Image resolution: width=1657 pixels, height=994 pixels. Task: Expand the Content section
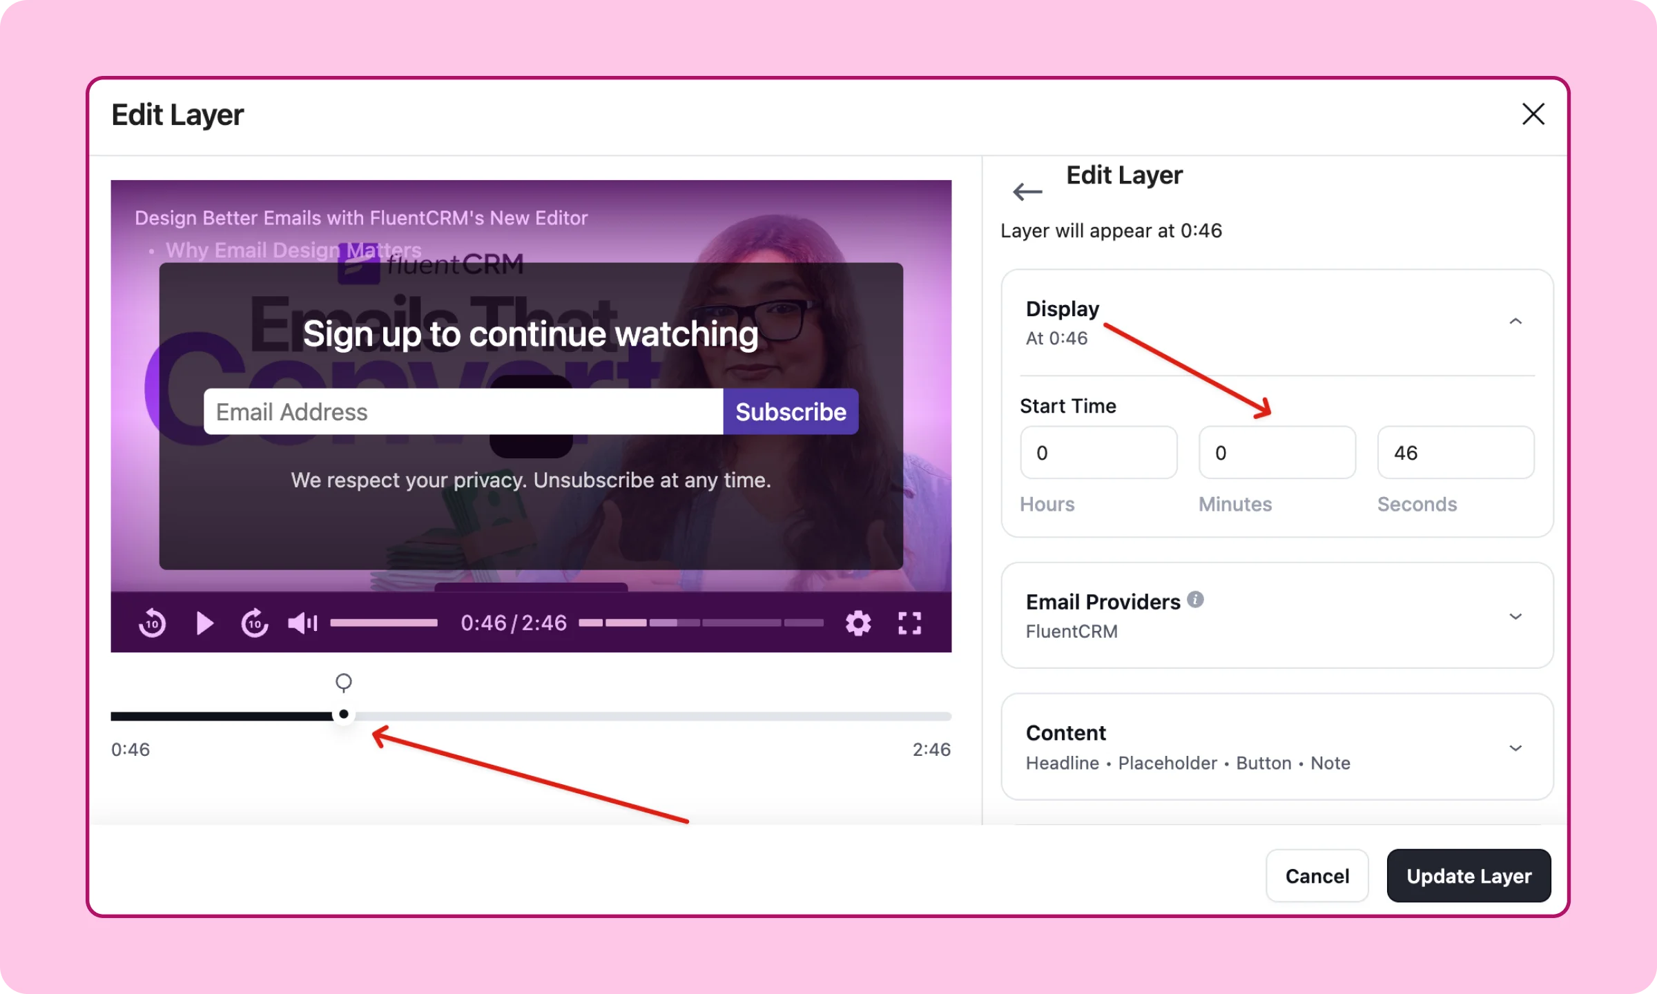1515,748
